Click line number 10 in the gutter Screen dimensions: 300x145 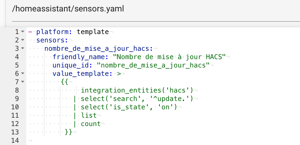pos(15,107)
